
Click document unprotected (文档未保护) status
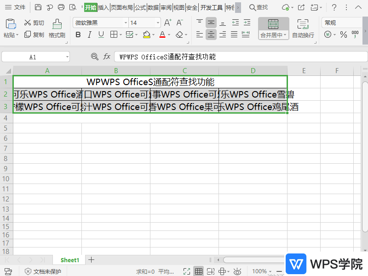click(x=43, y=271)
